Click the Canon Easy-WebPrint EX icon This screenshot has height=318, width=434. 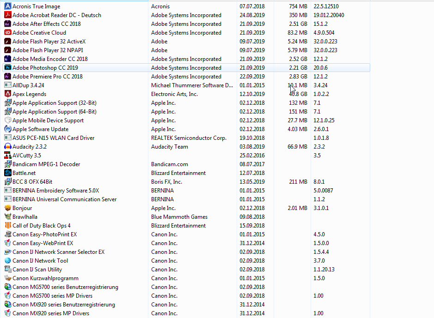pyautogui.click(x=8, y=243)
